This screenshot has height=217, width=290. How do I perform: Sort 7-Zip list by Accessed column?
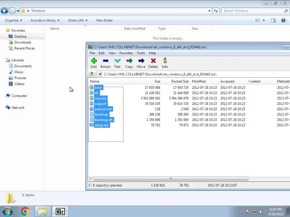(x=233, y=81)
